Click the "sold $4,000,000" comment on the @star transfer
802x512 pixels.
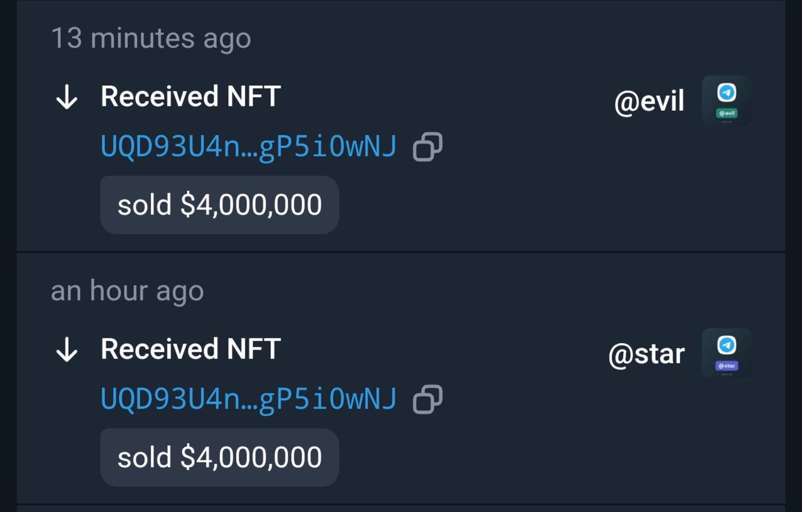[219, 458]
